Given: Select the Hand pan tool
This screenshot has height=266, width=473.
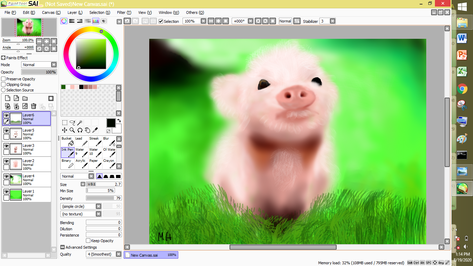Looking at the screenshot, I should [87, 130].
